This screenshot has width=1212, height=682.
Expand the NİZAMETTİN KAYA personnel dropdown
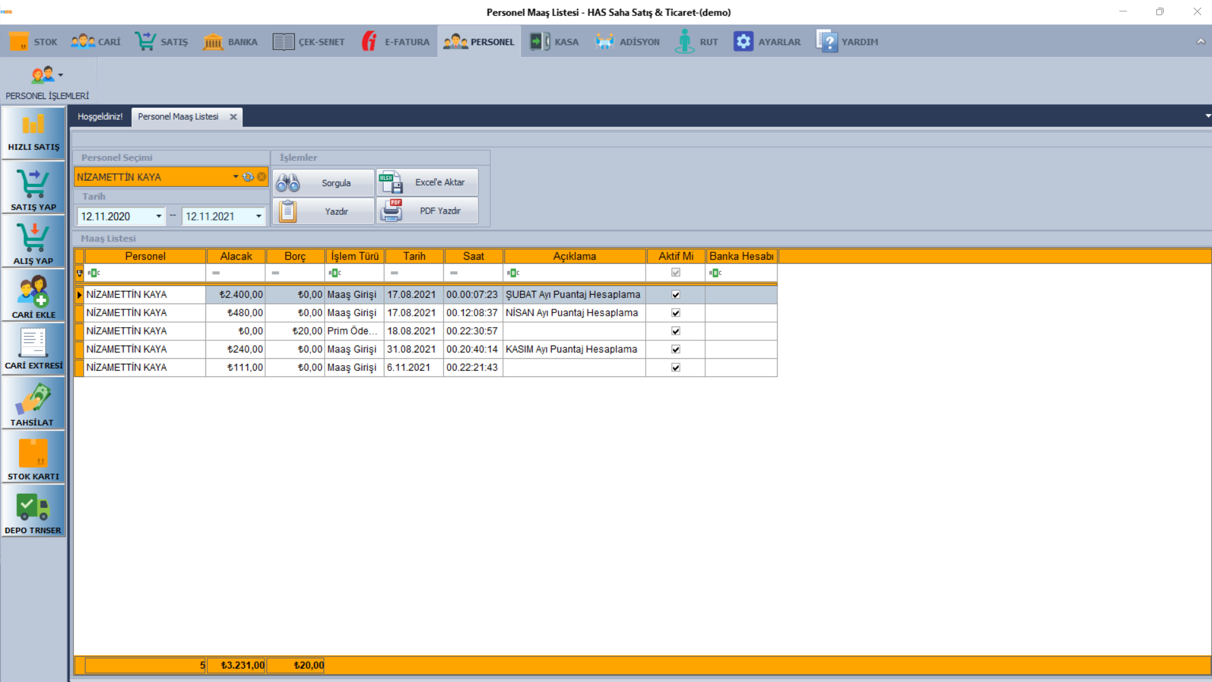point(235,177)
